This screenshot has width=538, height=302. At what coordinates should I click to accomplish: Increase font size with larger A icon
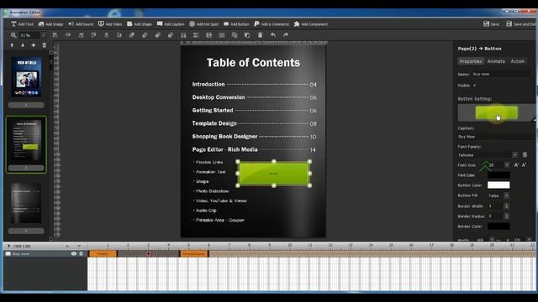516,165
